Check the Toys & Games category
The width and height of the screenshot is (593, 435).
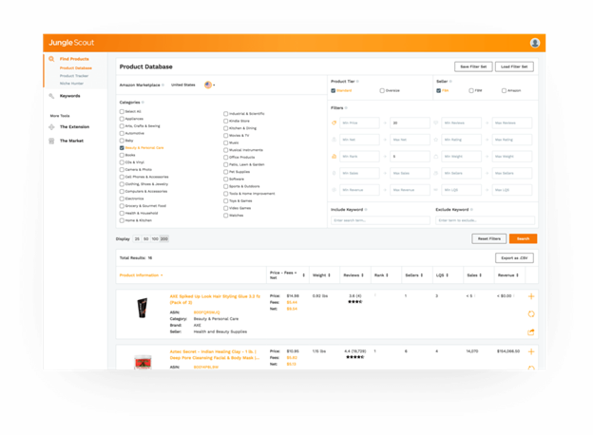226,201
